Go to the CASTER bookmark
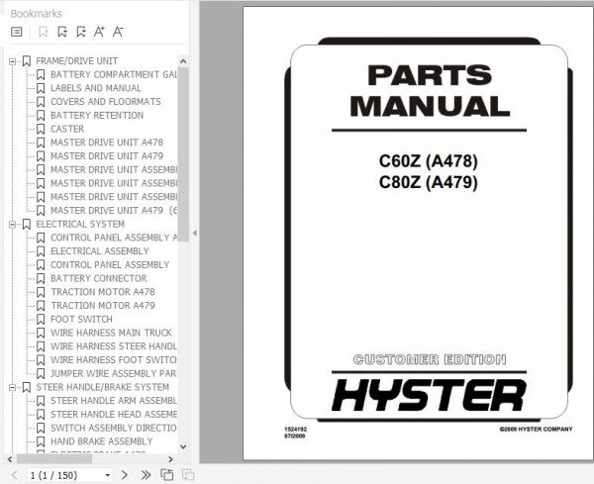The image size is (594, 484). tap(67, 129)
